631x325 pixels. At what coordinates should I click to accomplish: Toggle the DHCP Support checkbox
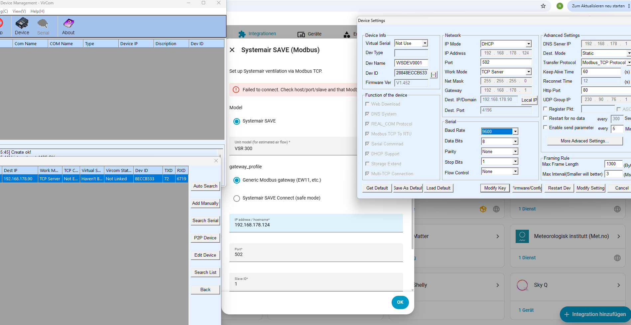click(x=367, y=154)
